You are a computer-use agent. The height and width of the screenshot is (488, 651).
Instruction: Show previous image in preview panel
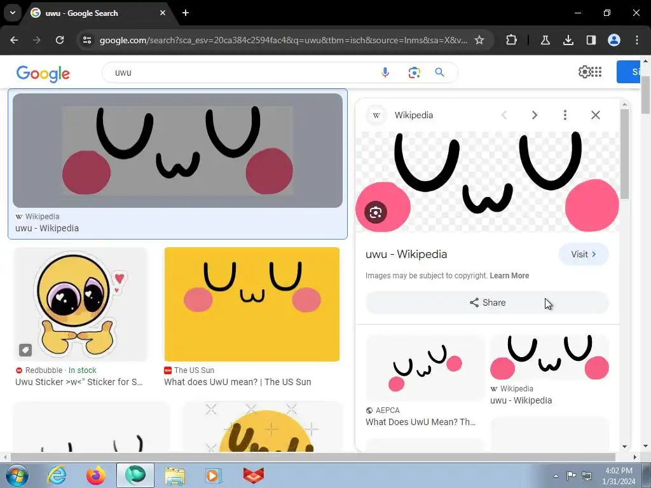(x=504, y=115)
